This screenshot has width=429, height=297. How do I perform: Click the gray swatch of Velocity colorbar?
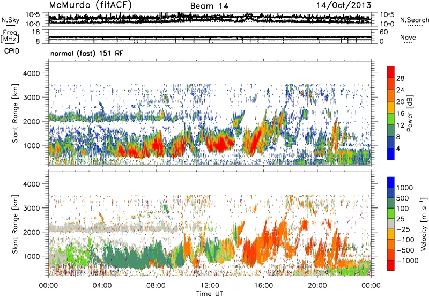click(x=391, y=224)
